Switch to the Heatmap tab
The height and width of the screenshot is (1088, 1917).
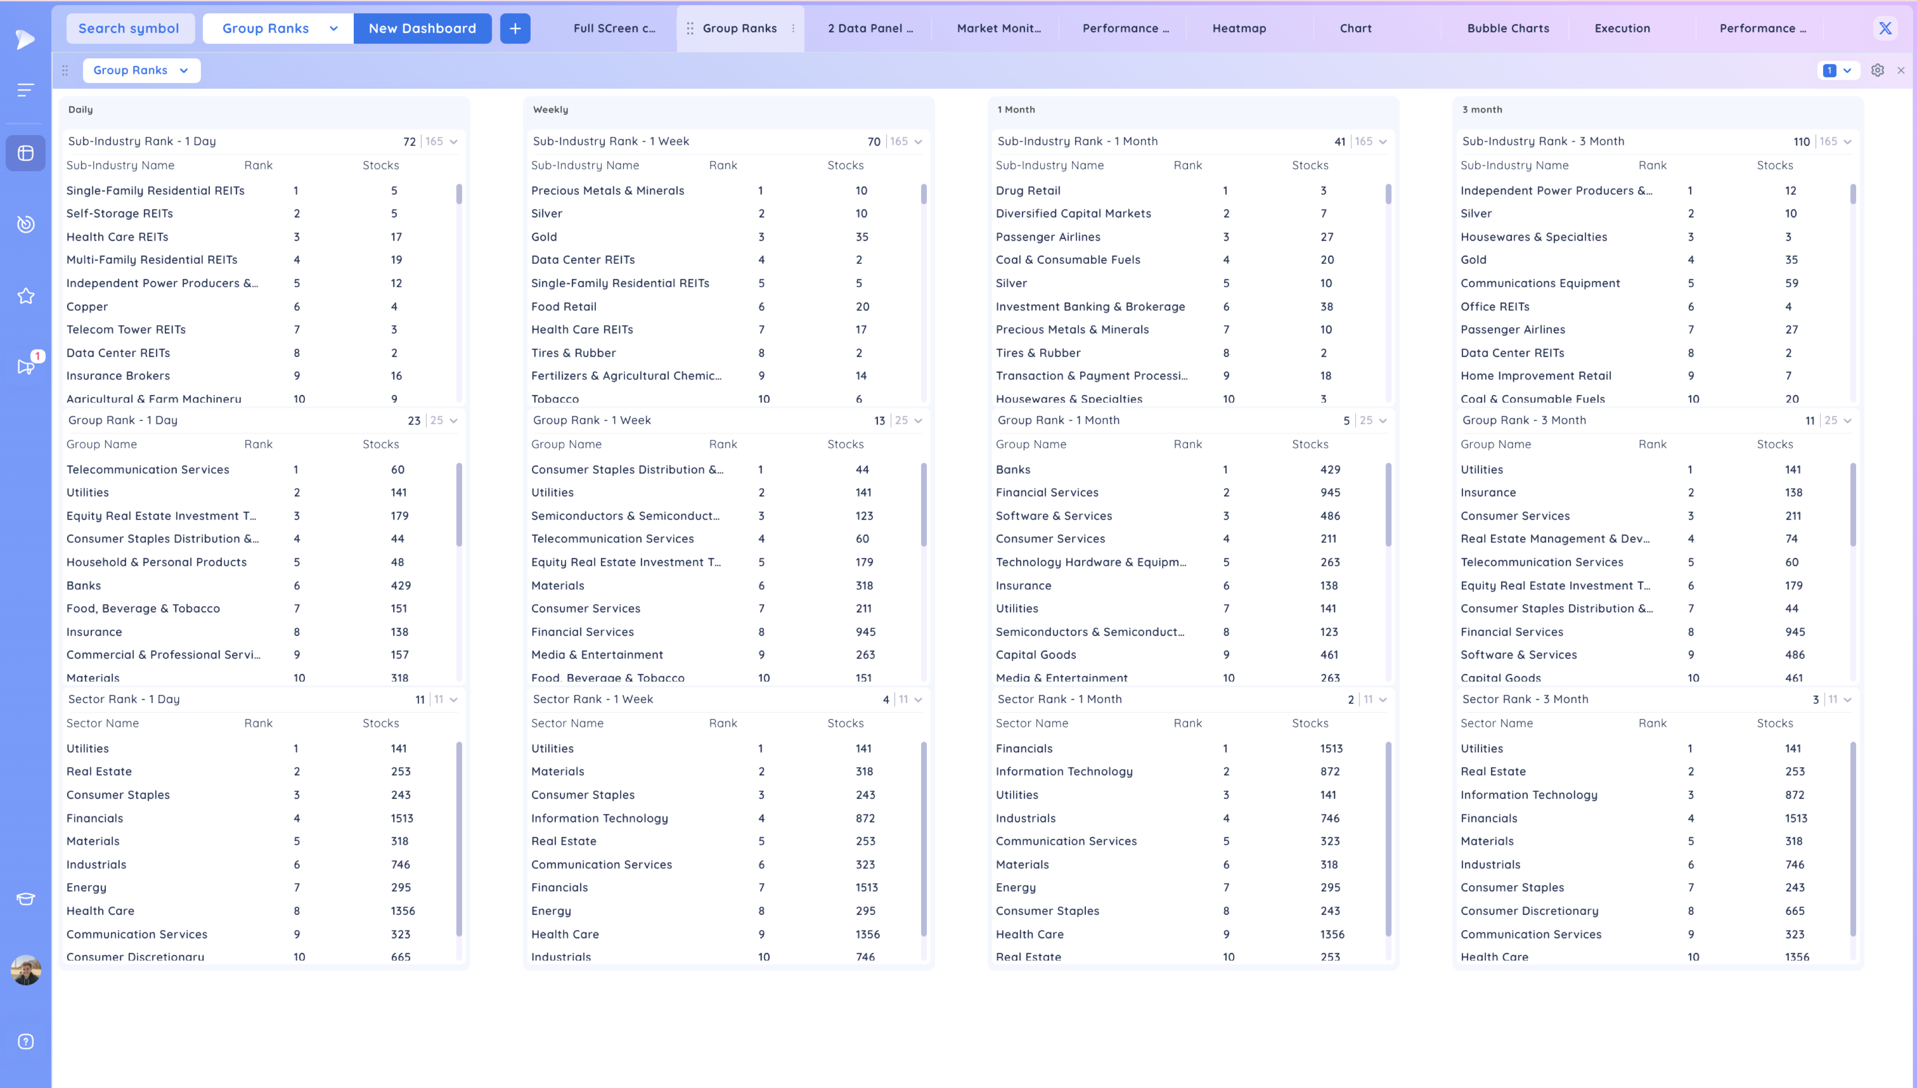click(x=1239, y=28)
